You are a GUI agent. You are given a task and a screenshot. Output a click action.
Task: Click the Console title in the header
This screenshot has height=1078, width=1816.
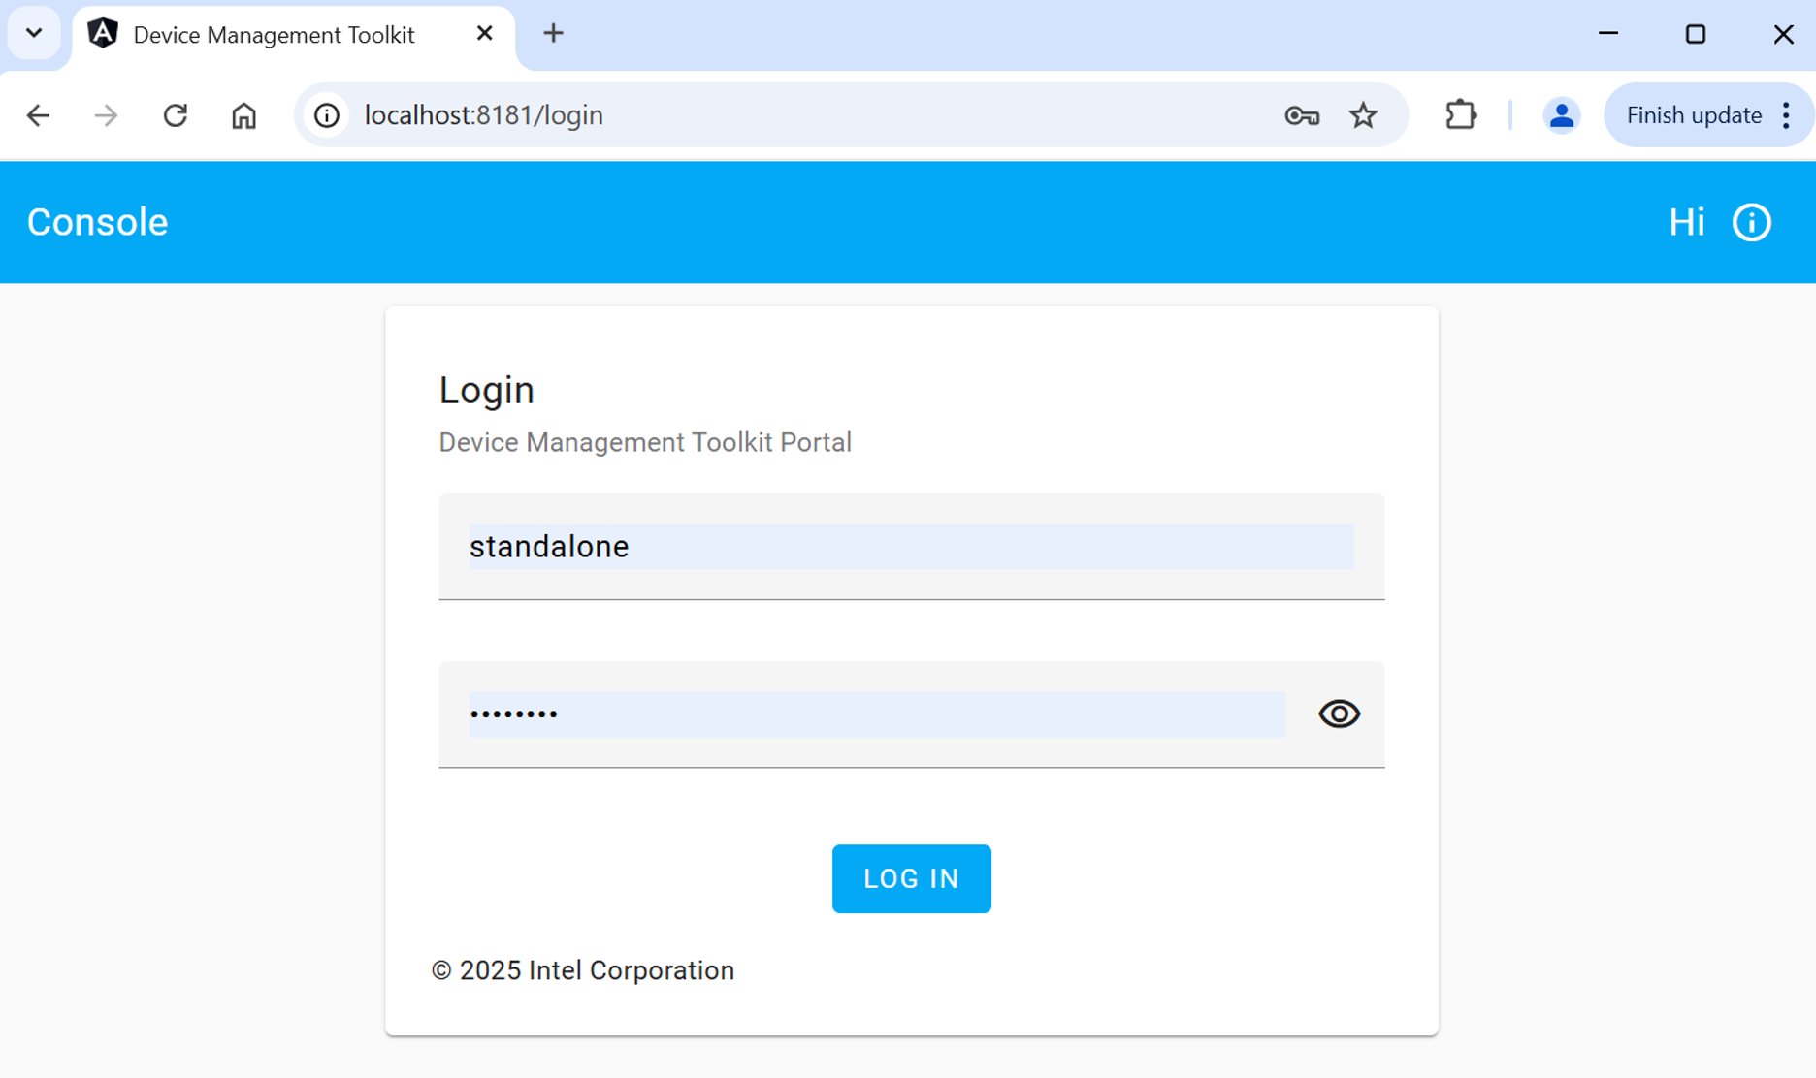pyautogui.click(x=97, y=222)
